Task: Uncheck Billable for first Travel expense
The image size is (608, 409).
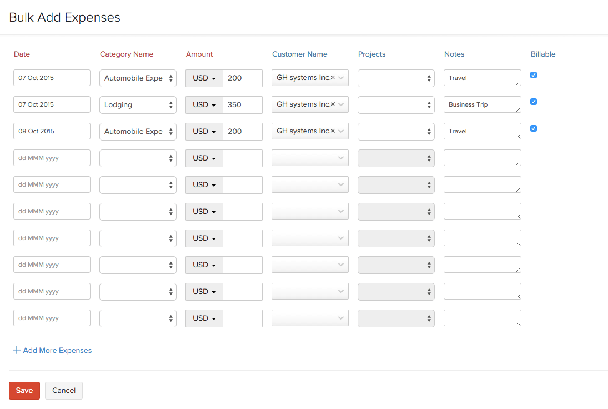Action: tap(534, 75)
